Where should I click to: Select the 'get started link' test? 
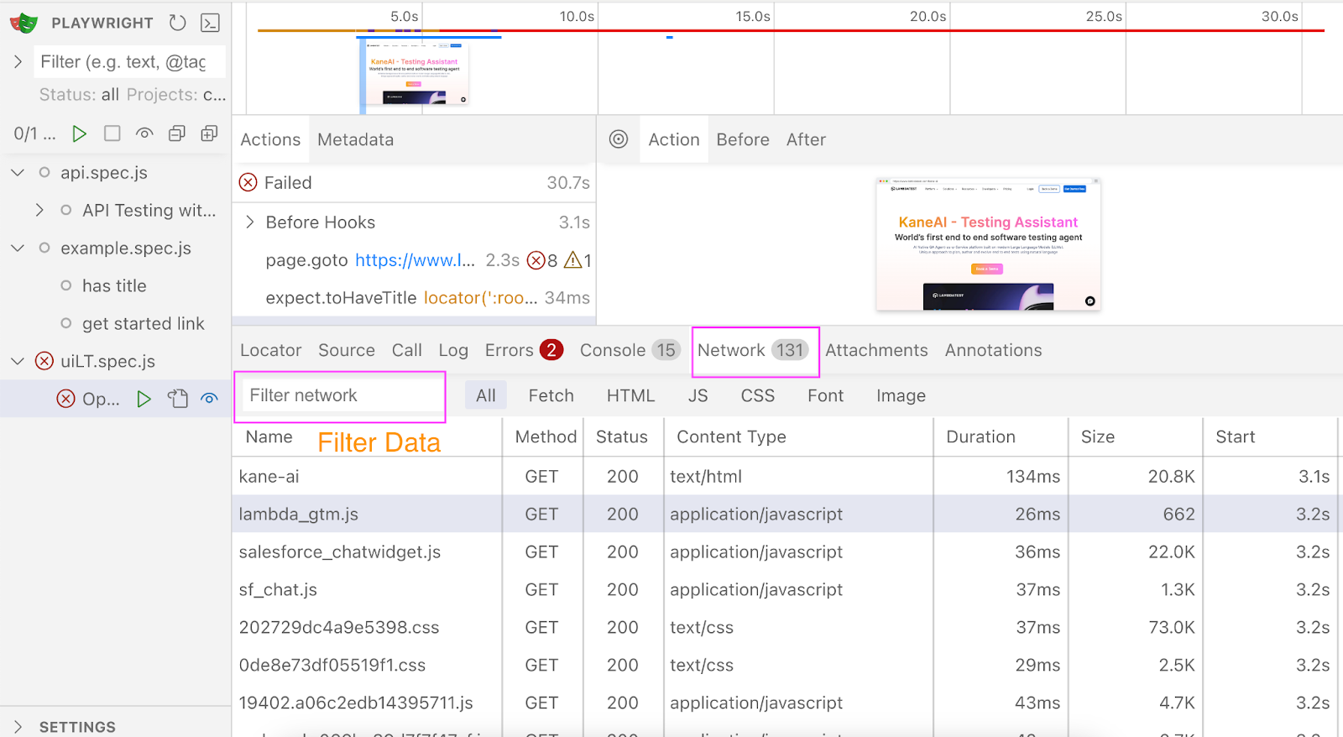click(144, 323)
